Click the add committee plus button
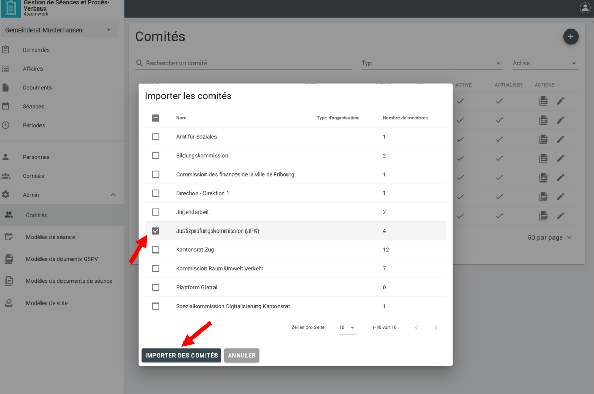Screen dimensions: 594x394 coord(570,37)
